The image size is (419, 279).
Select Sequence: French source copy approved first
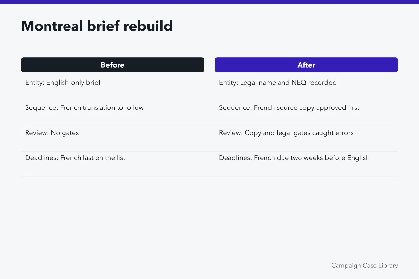pyautogui.click(x=306, y=114)
